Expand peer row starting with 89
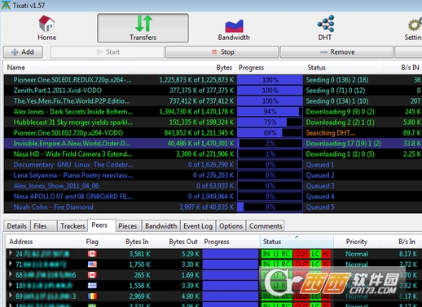 click(11, 296)
